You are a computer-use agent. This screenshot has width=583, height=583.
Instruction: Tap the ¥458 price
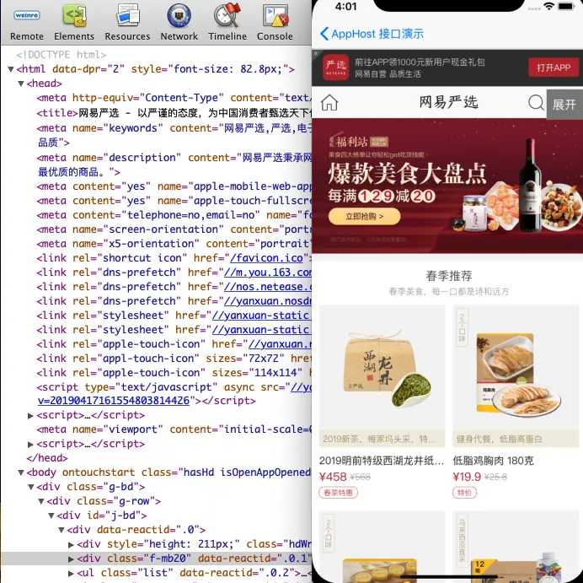333,477
